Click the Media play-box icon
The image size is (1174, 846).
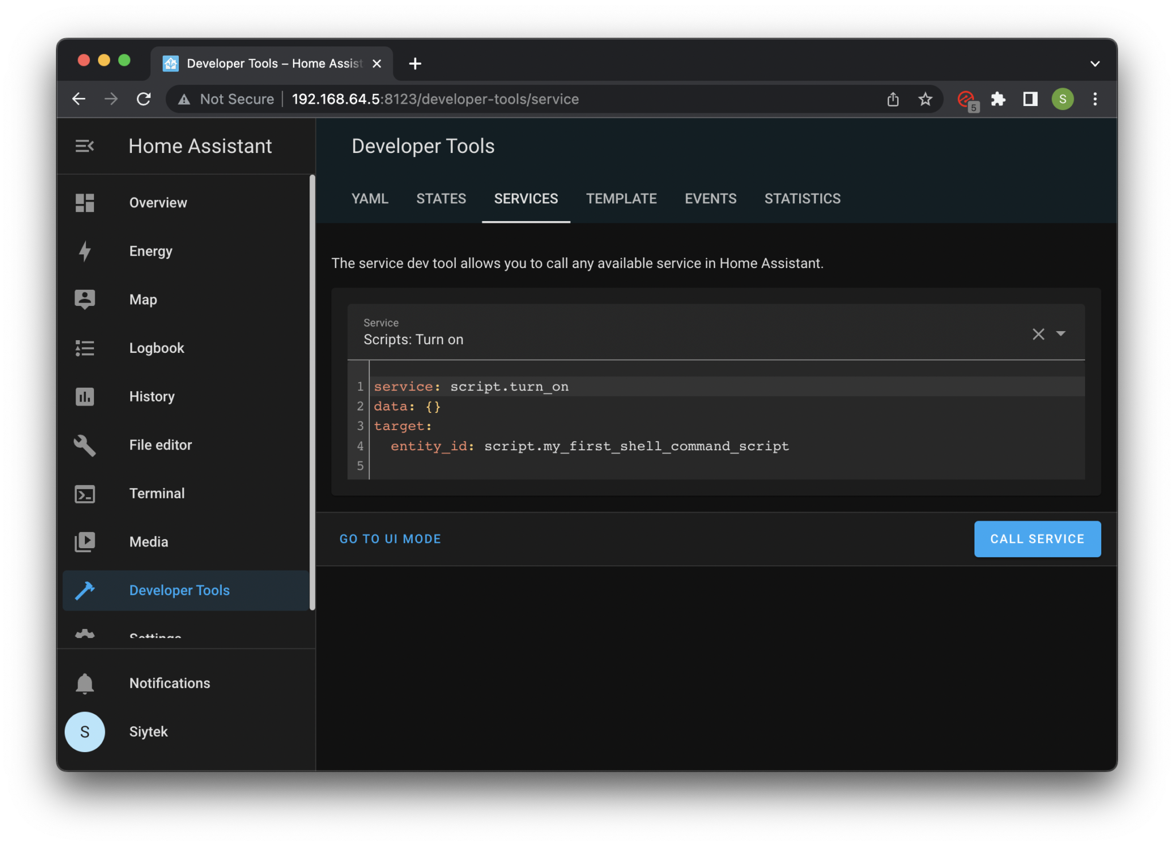click(x=85, y=542)
